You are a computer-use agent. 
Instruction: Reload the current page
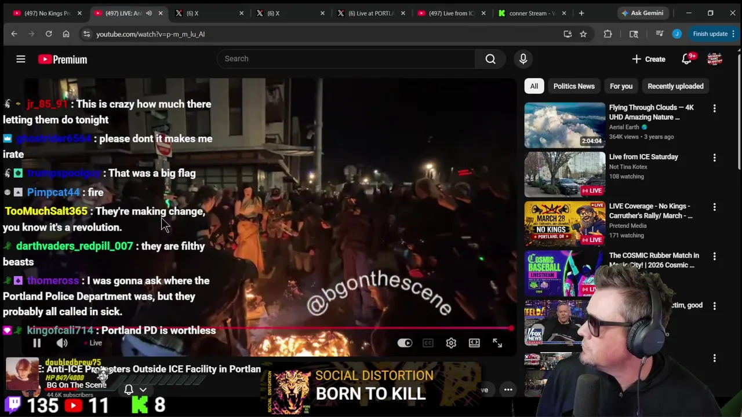tap(49, 34)
